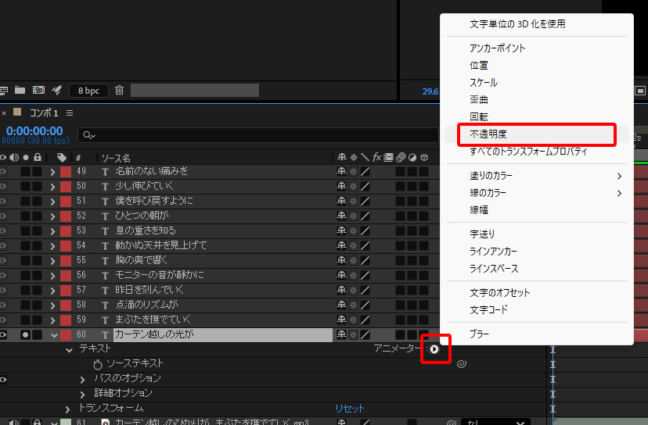Choose 不透明度 from the animator menu
This screenshot has width=648, height=425.
(x=488, y=134)
